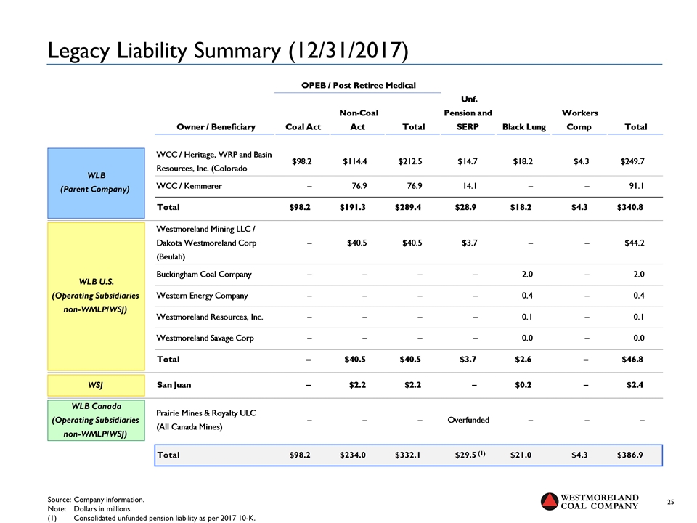Select the Buckingham Coal Company row label
The image size is (697, 523).
pyautogui.click(x=204, y=275)
